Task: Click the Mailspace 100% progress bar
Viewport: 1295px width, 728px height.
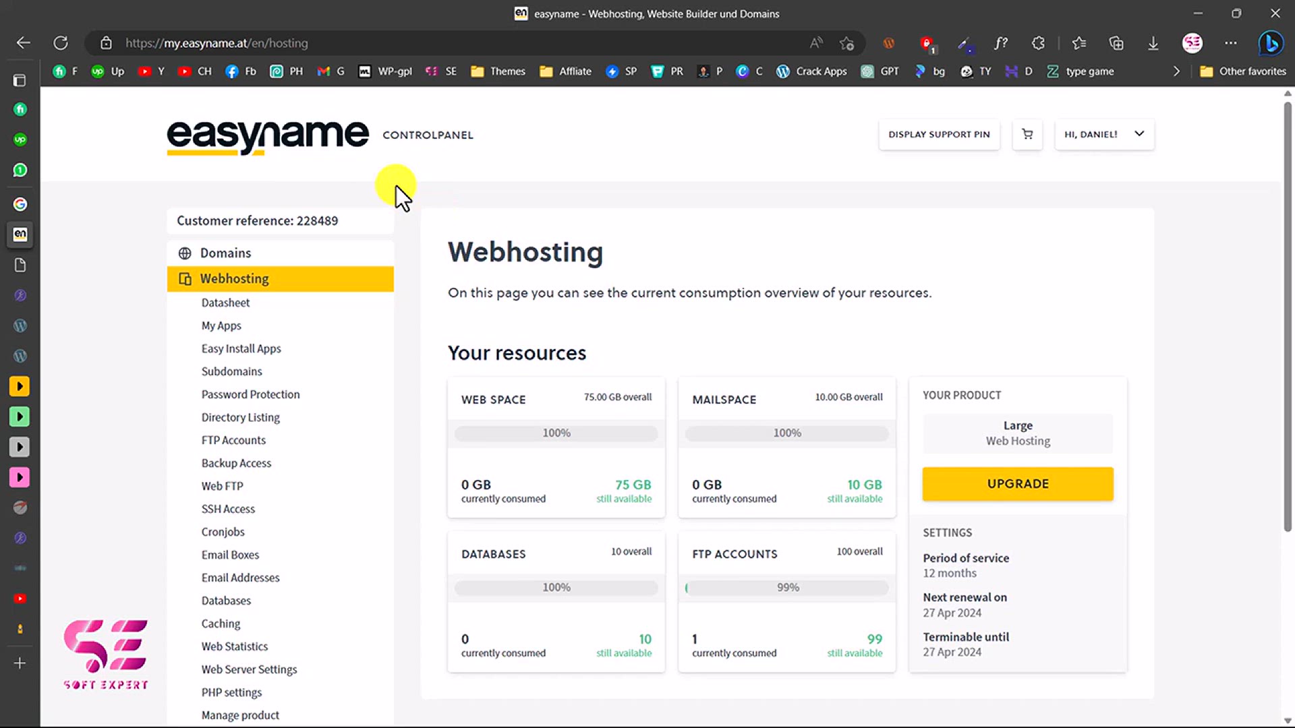Action: [x=787, y=433]
